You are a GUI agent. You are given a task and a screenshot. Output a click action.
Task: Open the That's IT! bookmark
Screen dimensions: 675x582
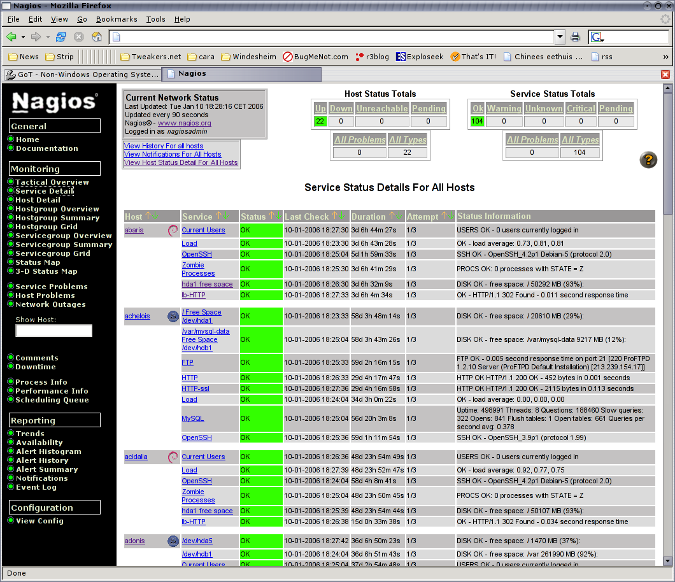point(473,57)
